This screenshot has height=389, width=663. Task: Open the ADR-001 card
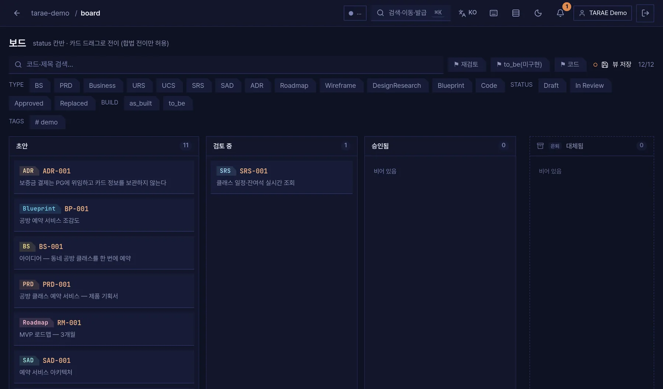(x=104, y=177)
